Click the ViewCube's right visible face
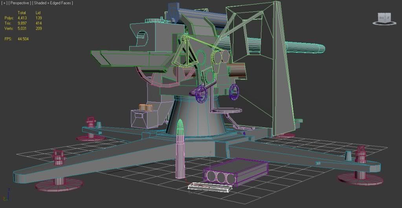The height and width of the screenshot is (208, 402). point(387,17)
